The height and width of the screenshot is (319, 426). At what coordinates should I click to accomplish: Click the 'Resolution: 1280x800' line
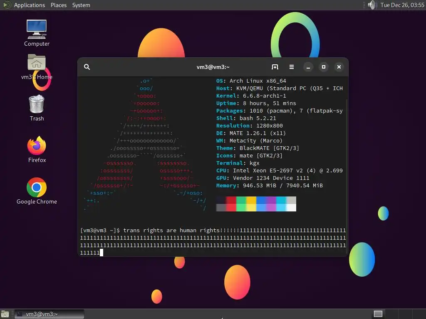250,125
